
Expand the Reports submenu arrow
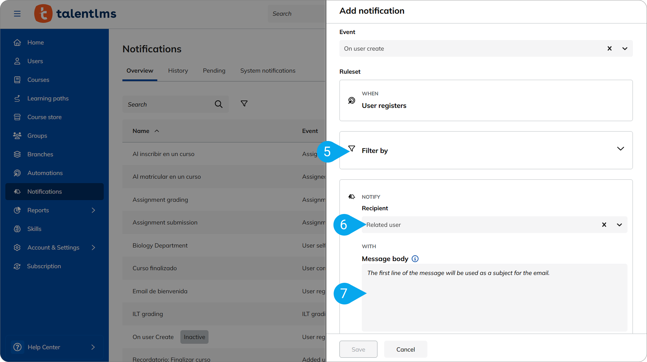pos(93,210)
